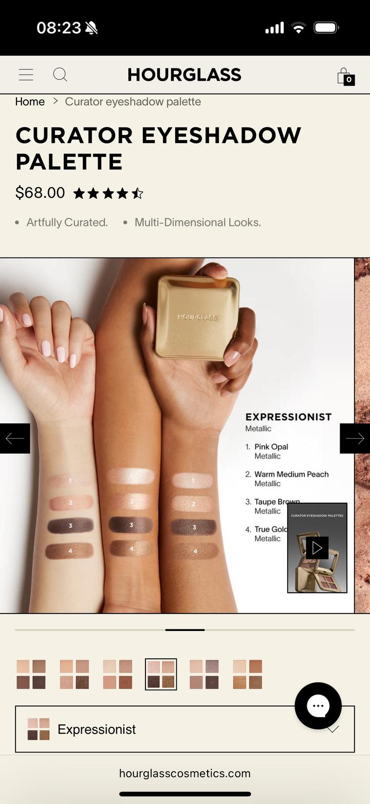This screenshot has width=370, height=804.
Task: Open the Home breadcrumb link
Action: 30,101
